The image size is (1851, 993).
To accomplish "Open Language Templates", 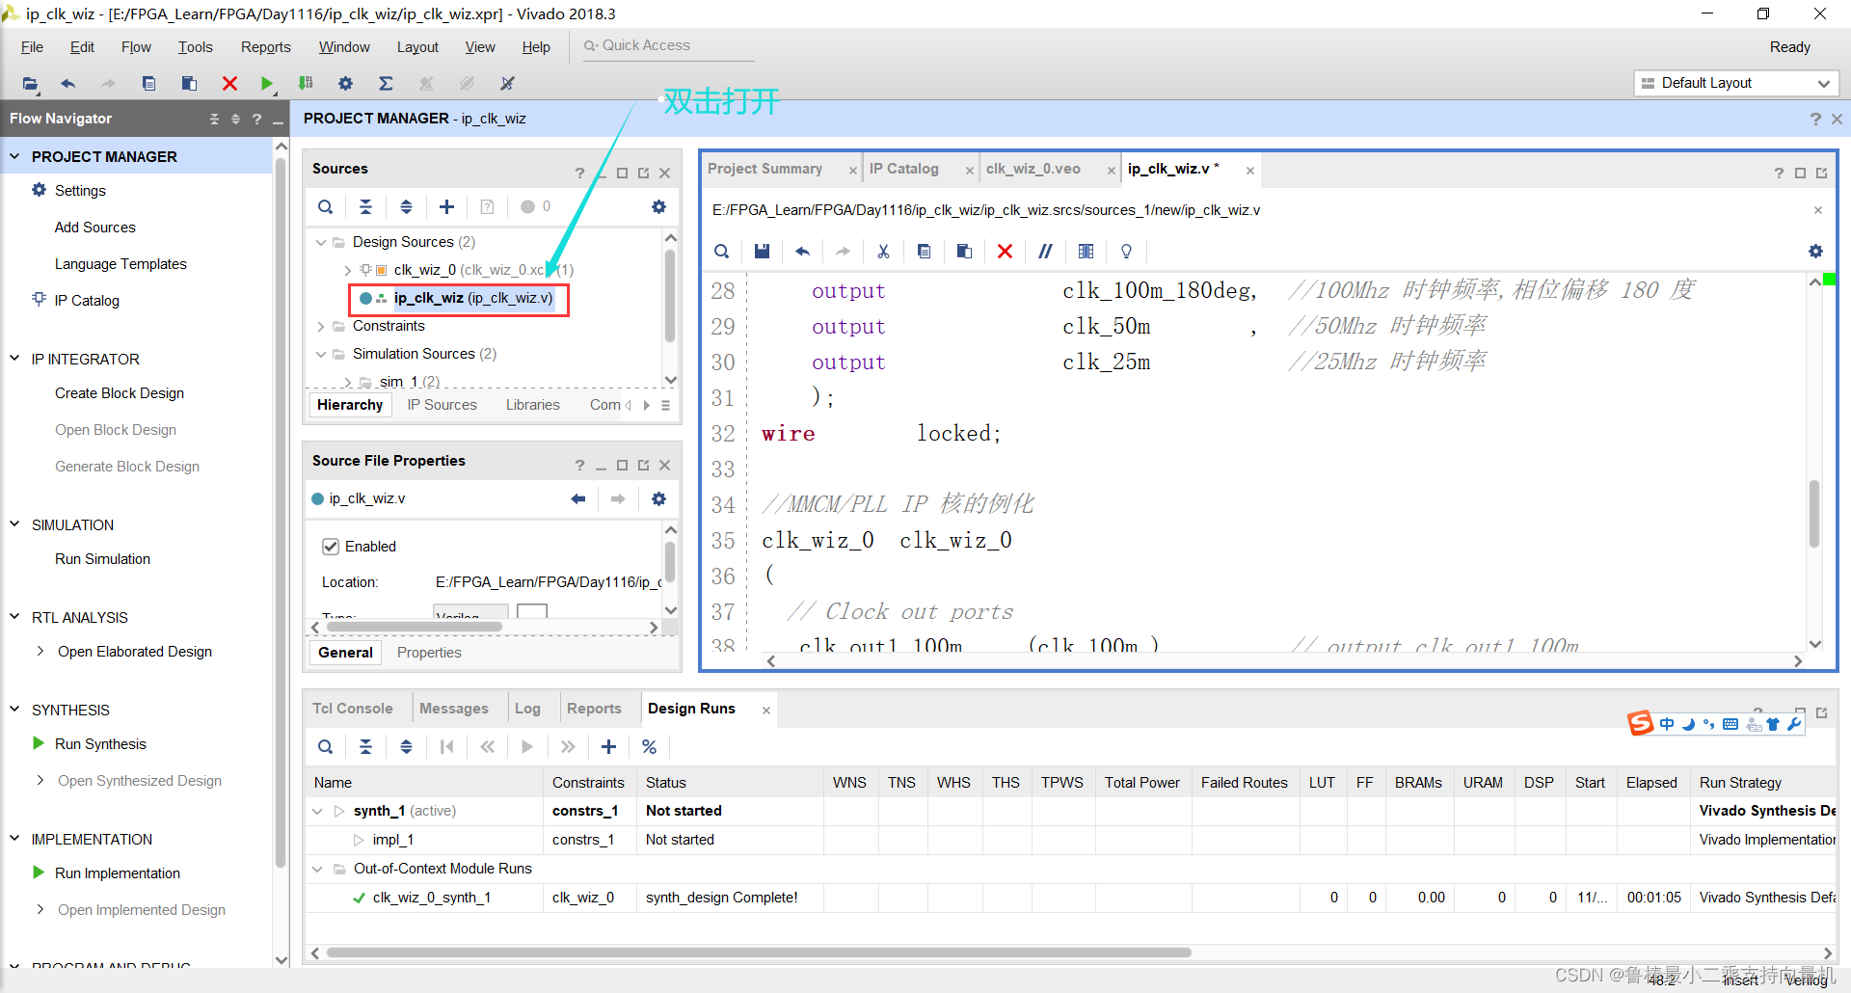I will click(x=121, y=264).
